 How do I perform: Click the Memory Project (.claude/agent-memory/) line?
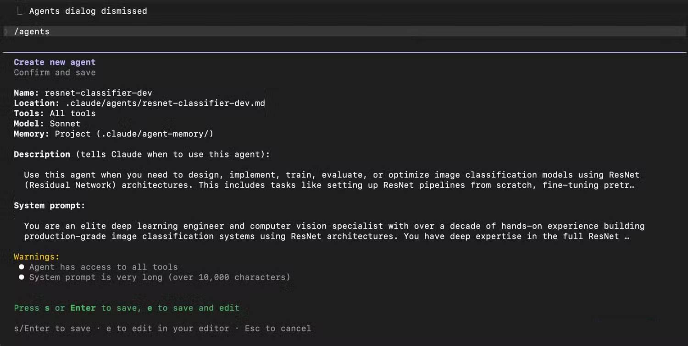point(114,134)
